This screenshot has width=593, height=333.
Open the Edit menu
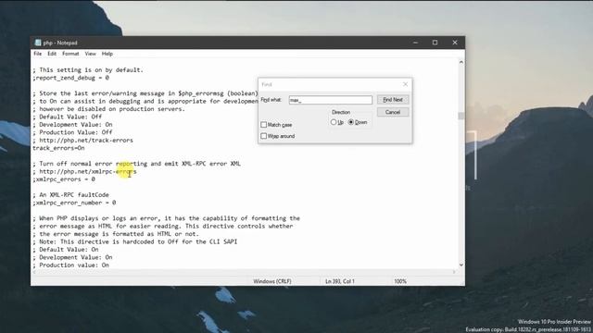pyautogui.click(x=52, y=54)
